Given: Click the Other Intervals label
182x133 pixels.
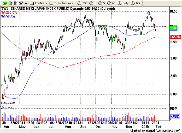Looking at the screenshot, I should 63,3.
